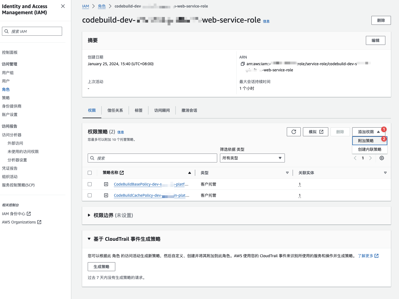399x299 pixels.
Task: Focus the policy 搜索 input field
Action: 152,158
